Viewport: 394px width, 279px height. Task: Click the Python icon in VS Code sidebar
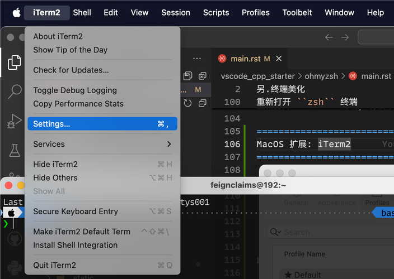point(15,268)
